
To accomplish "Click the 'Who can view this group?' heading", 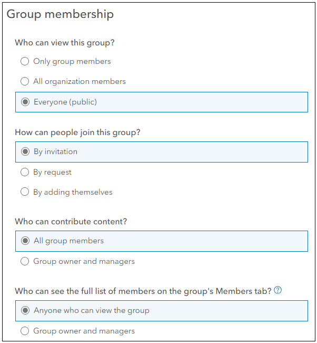I will [65, 43].
